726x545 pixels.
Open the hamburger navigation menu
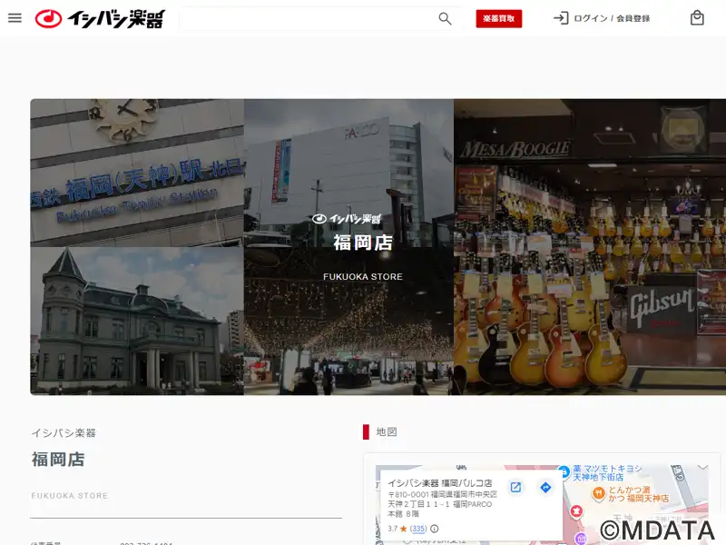15,18
